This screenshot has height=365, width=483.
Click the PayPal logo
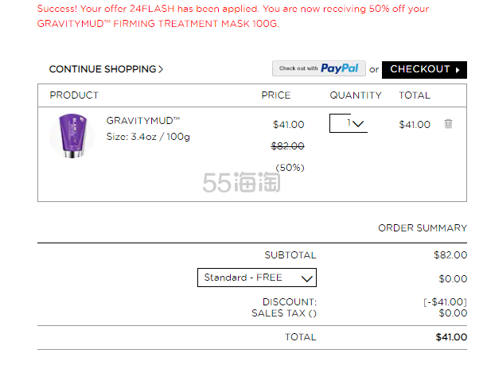[340, 68]
